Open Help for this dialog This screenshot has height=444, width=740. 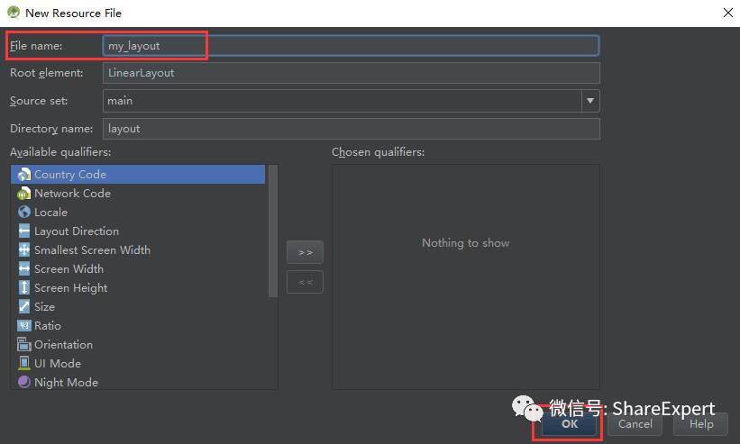pyautogui.click(x=701, y=423)
